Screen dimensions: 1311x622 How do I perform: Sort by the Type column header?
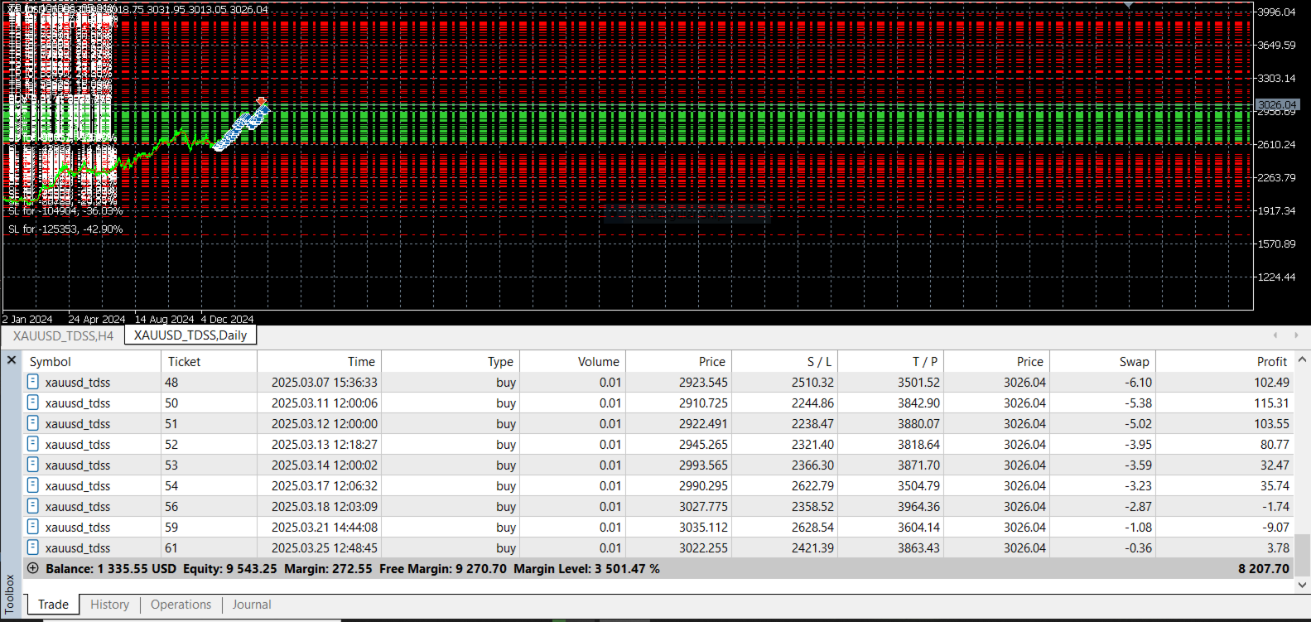[x=450, y=361]
